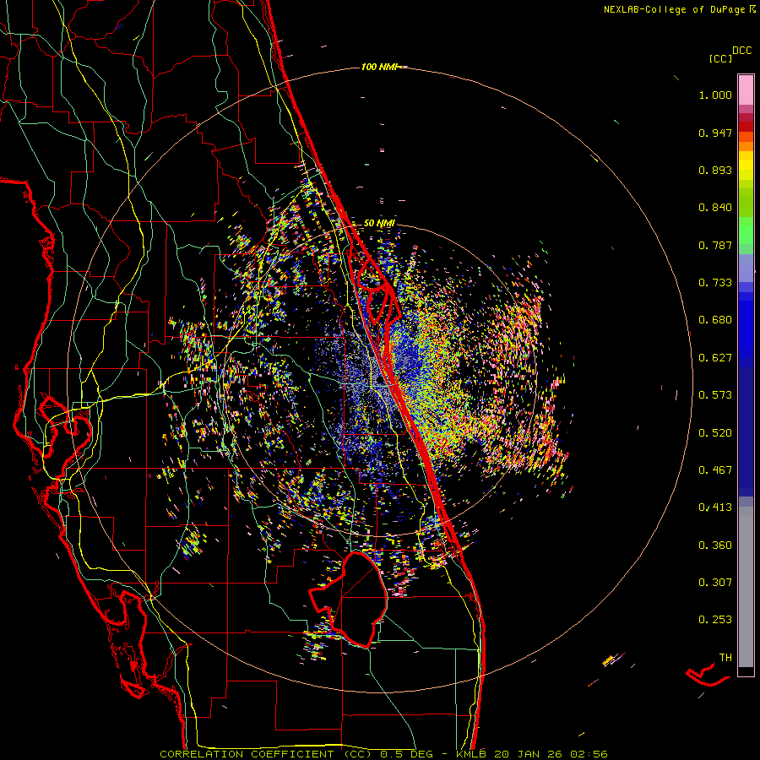Select the 0.360 scale value
The height and width of the screenshot is (760, 760).
pyautogui.click(x=715, y=546)
